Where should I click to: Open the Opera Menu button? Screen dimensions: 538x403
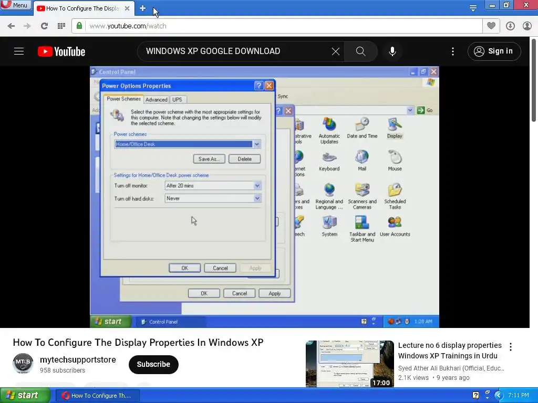[15, 5]
